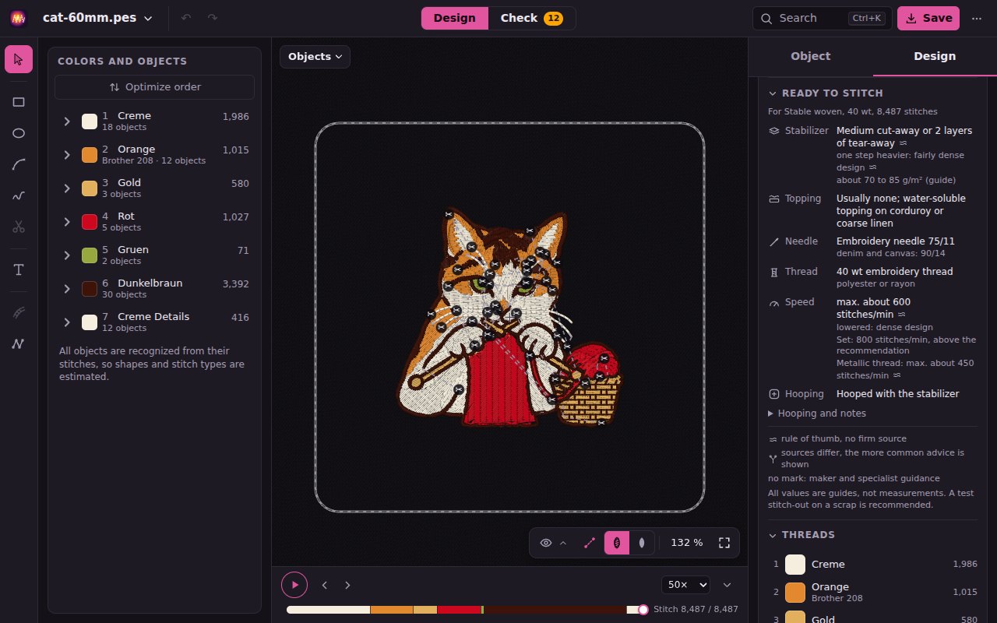Open the Object tab

(x=811, y=56)
